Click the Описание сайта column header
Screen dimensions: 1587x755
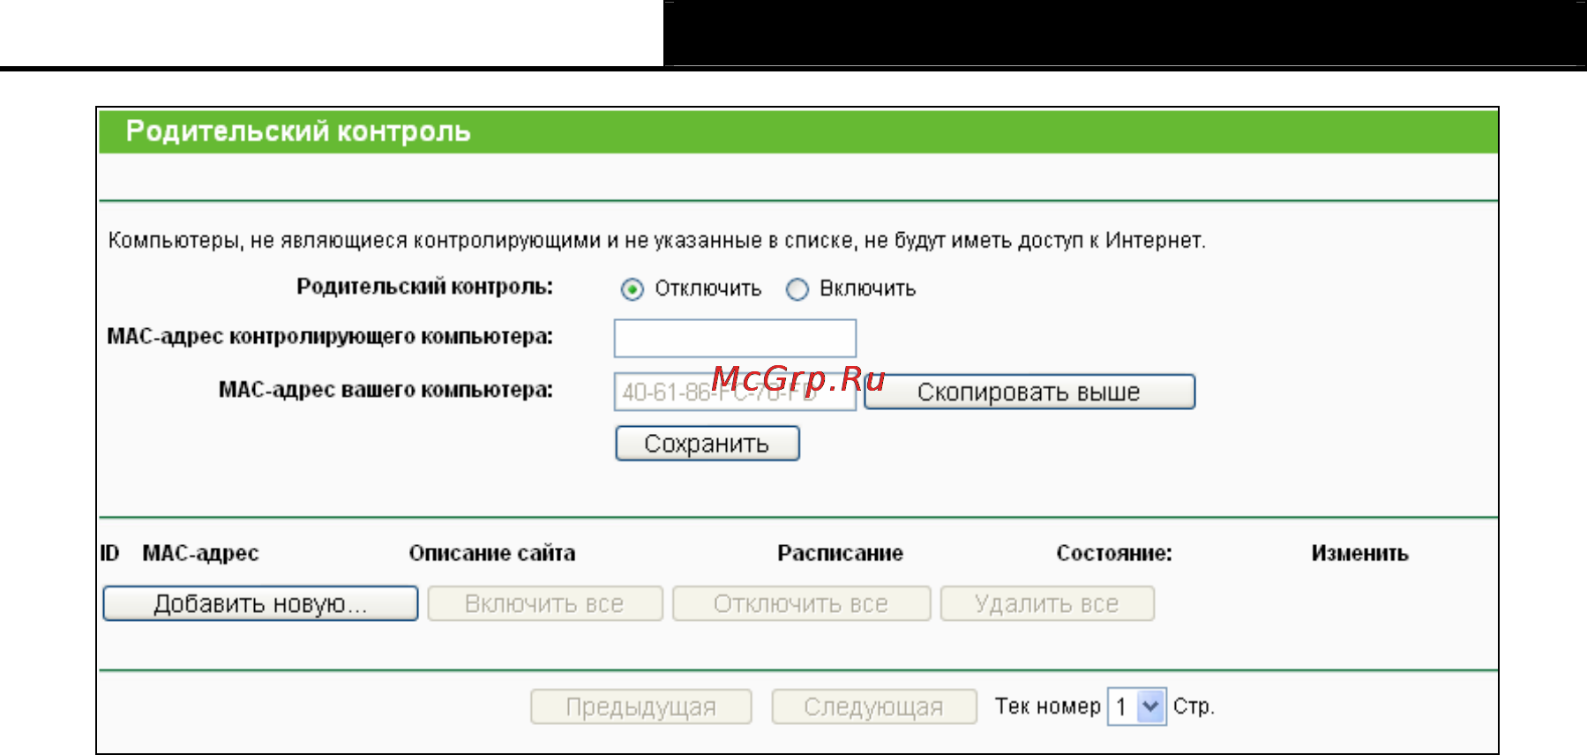[492, 553]
